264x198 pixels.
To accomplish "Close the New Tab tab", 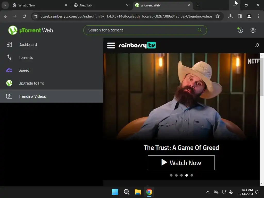I will tap(127, 5).
